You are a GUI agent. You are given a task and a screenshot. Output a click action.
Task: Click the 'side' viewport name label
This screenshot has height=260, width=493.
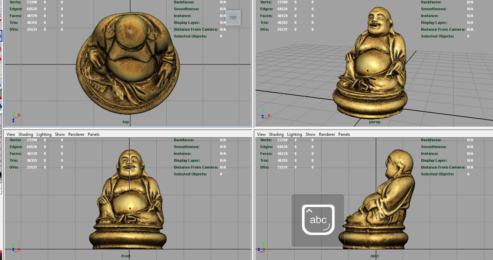[375, 256]
